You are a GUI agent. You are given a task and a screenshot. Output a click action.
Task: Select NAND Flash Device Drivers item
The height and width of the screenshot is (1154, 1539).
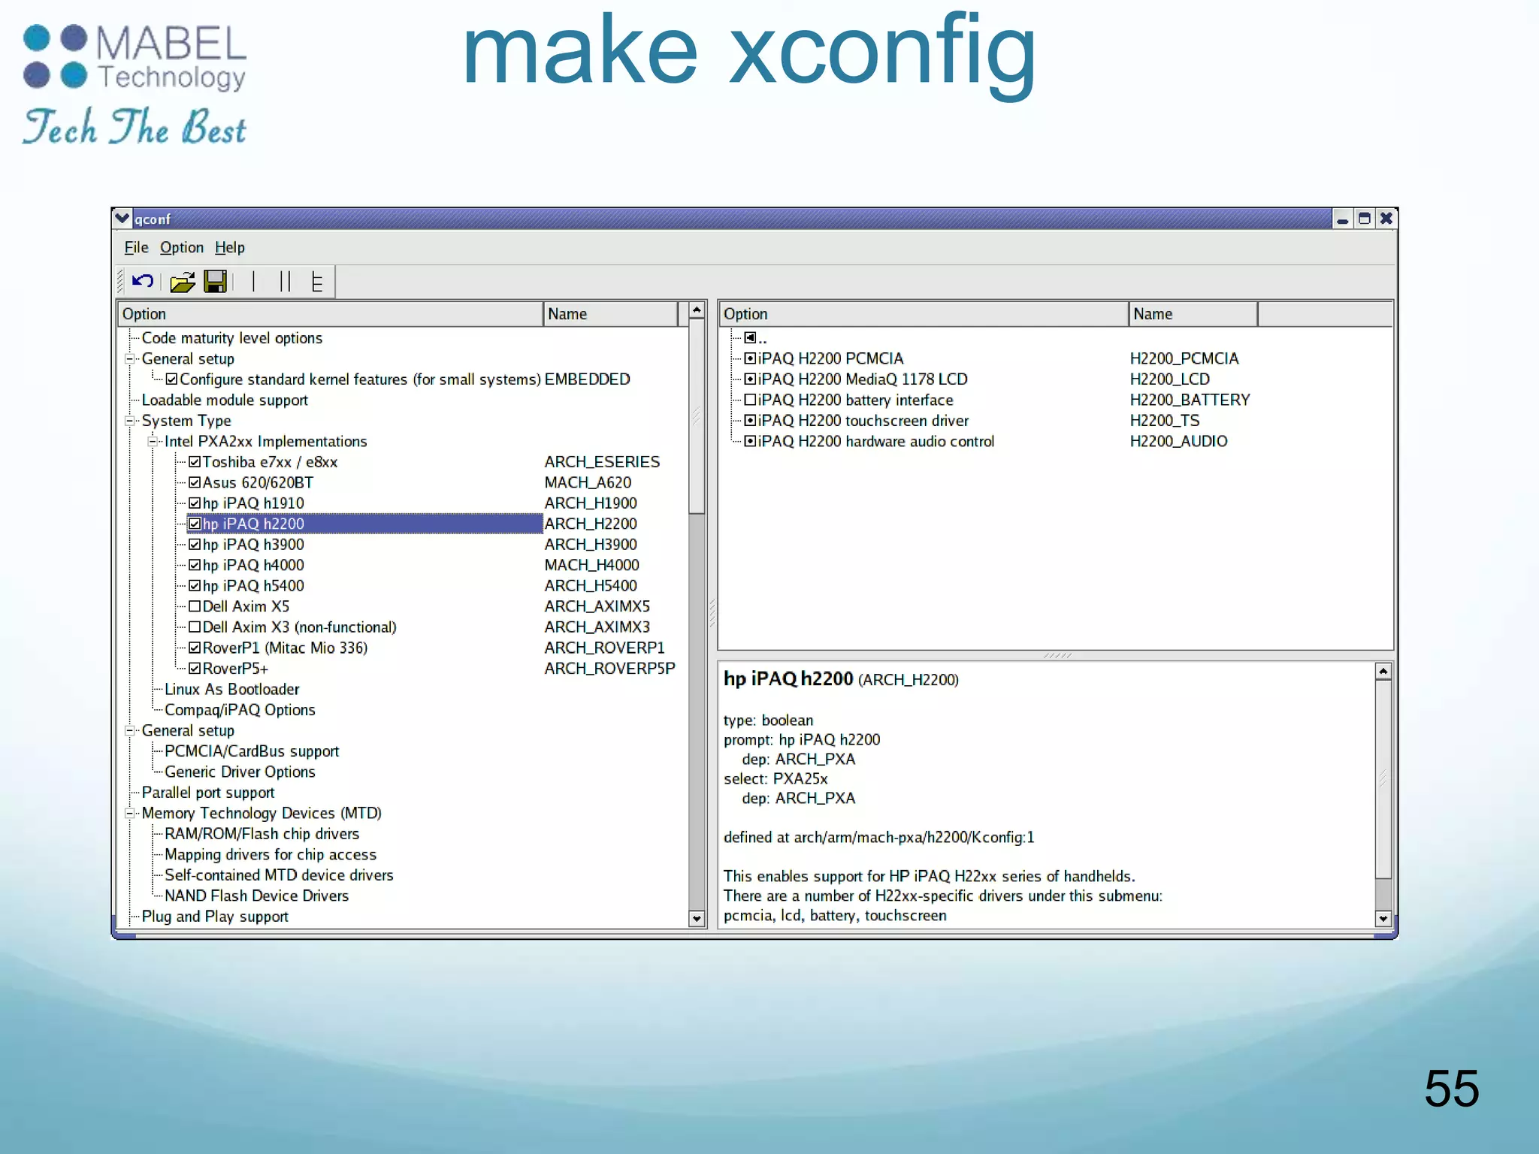coord(256,896)
